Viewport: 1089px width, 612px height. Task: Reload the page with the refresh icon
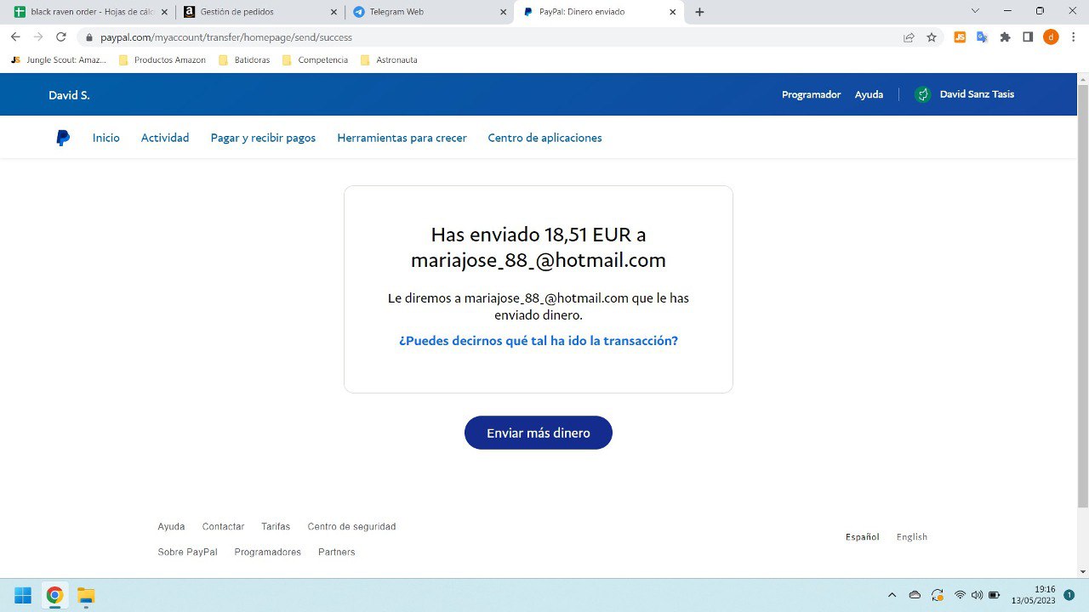click(61, 37)
